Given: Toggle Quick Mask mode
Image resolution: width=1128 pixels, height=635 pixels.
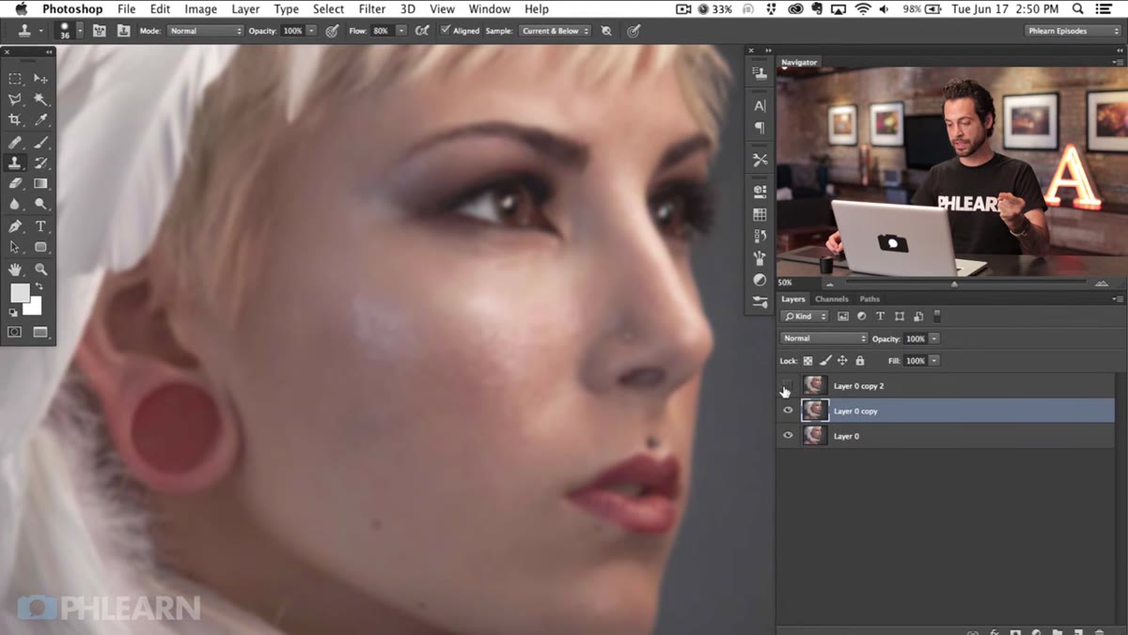Looking at the screenshot, I should pos(15,332).
